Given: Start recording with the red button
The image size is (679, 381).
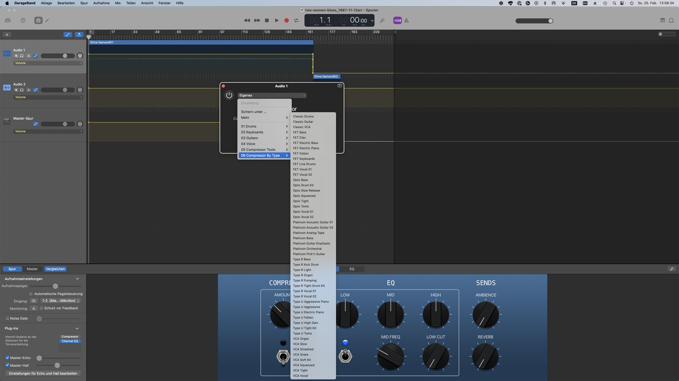Looking at the screenshot, I should 286,21.
